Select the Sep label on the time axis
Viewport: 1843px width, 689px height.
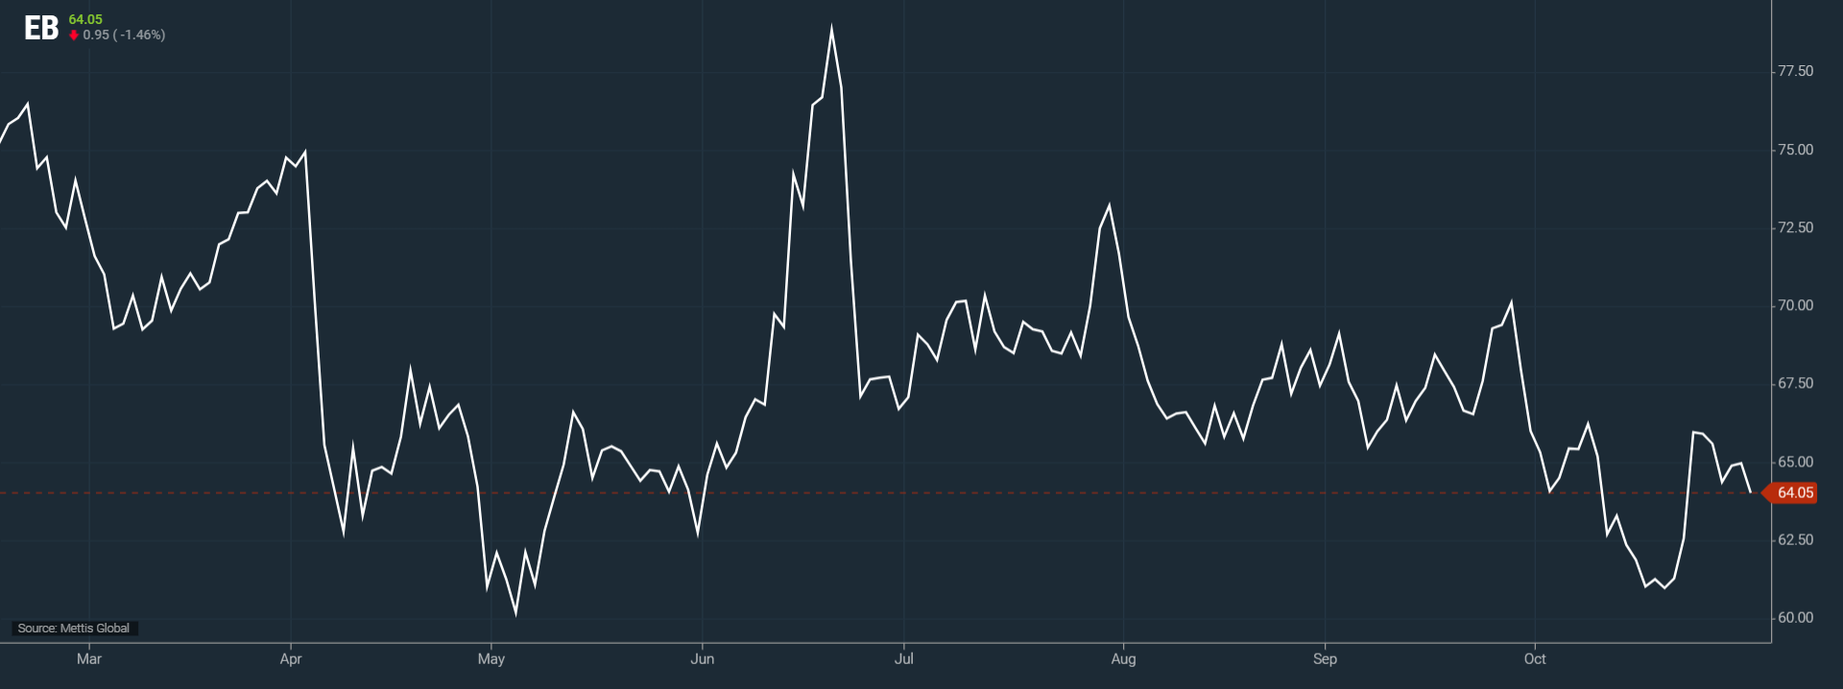coord(1325,659)
